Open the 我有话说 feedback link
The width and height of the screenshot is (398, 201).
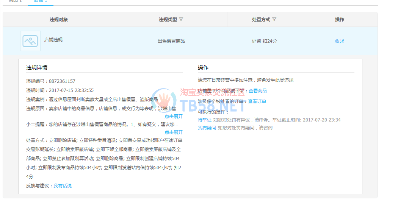click(63, 186)
